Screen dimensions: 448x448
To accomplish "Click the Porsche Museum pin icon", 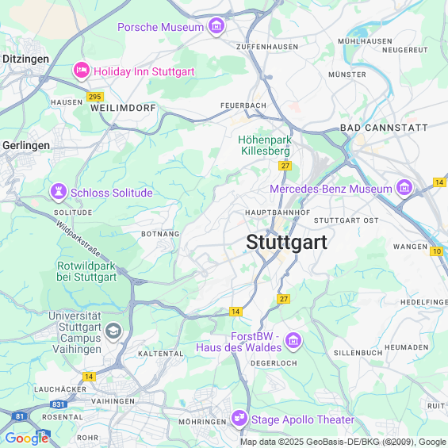I will (x=216, y=26).
